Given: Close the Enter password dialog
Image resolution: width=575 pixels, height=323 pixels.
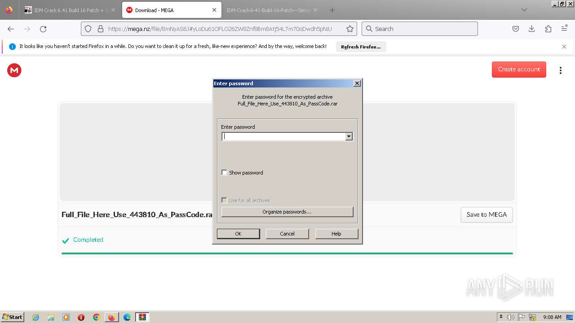Looking at the screenshot, I should [x=357, y=83].
